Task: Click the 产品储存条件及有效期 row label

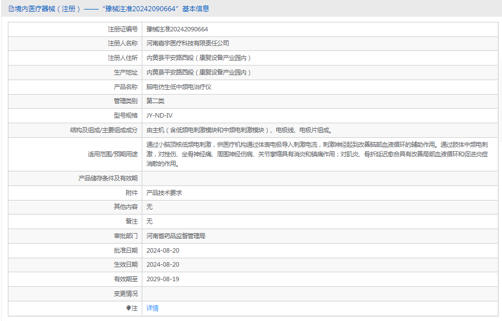Action: (108, 178)
